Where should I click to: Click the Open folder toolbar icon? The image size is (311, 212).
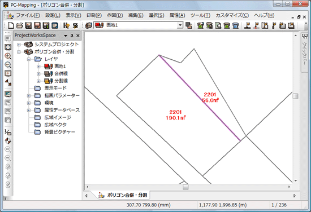(x=19, y=25)
